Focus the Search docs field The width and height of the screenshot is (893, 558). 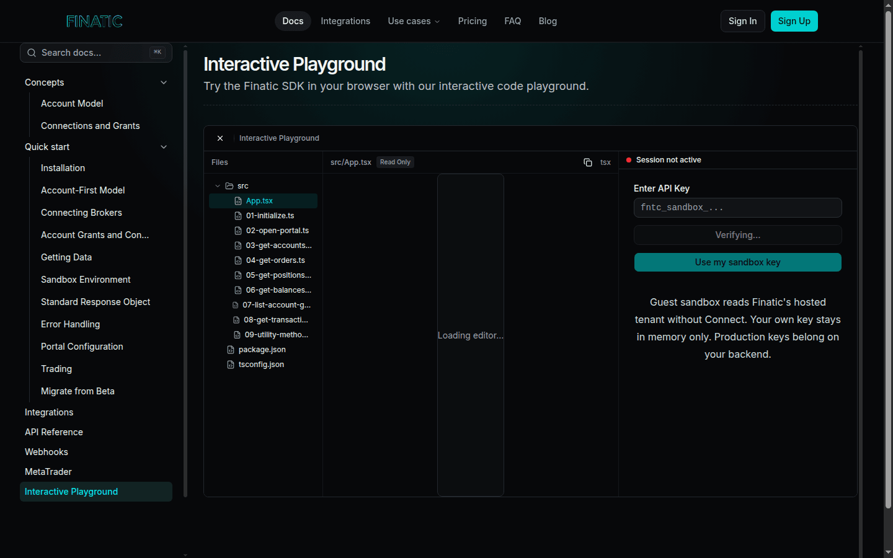[x=96, y=53]
